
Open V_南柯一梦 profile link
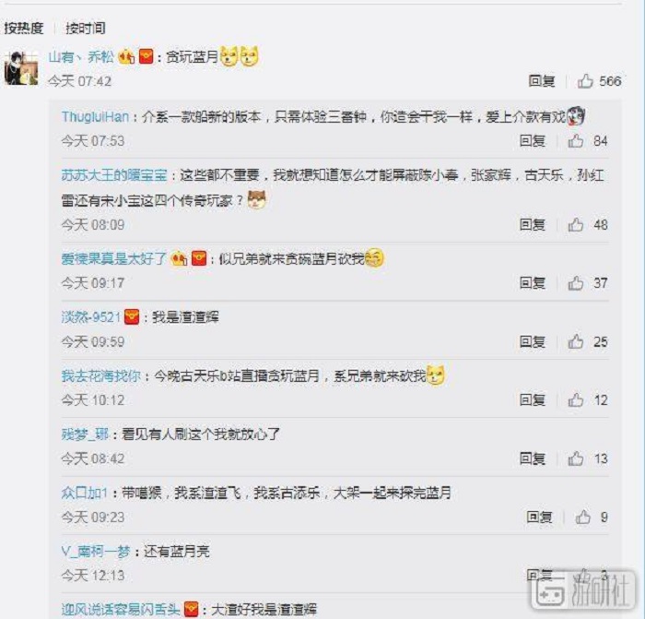click(96, 551)
